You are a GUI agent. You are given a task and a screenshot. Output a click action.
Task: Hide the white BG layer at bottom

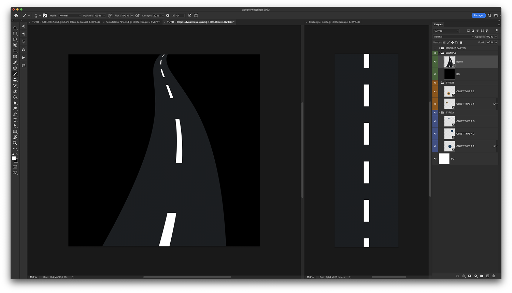435,159
